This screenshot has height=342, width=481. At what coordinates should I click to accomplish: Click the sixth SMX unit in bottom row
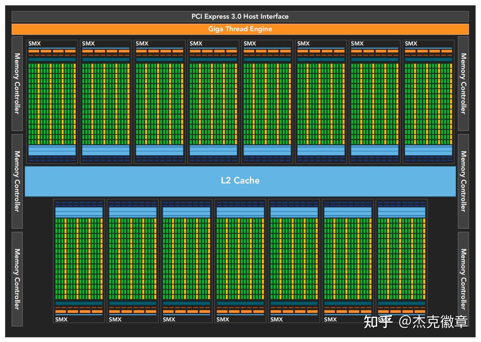pyautogui.click(x=348, y=261)
